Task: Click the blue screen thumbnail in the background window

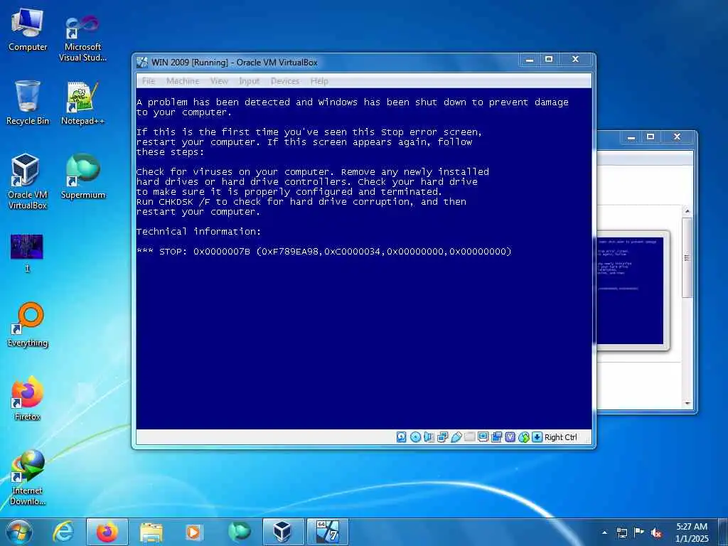Action: (630, 291)
